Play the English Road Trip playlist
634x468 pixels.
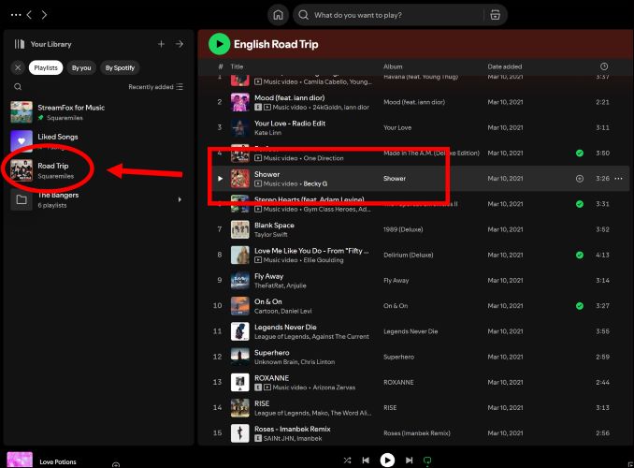[x=219, y=44]
